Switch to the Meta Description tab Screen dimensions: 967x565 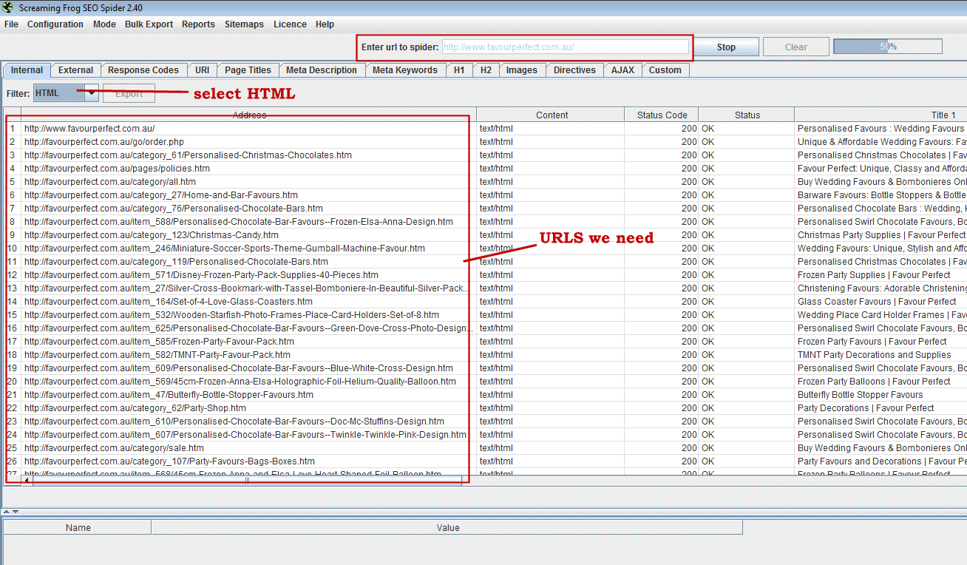coord(322,70)
